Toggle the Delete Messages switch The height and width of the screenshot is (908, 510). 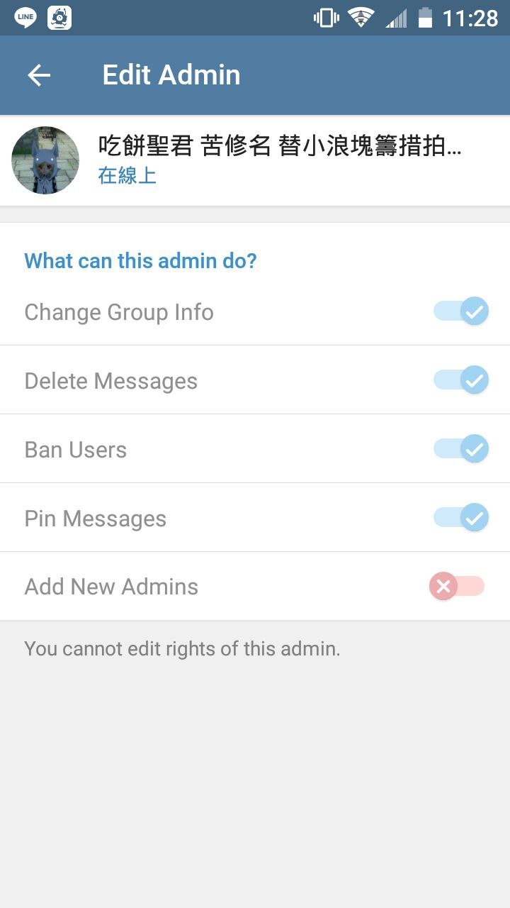(460, 380)
